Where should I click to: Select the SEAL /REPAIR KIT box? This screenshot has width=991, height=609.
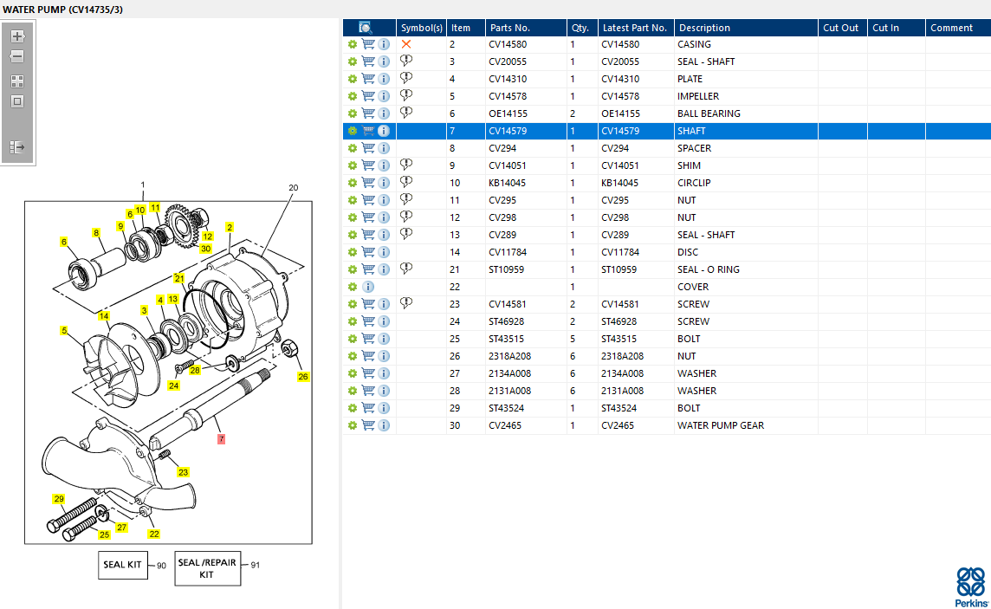point(207,568)
